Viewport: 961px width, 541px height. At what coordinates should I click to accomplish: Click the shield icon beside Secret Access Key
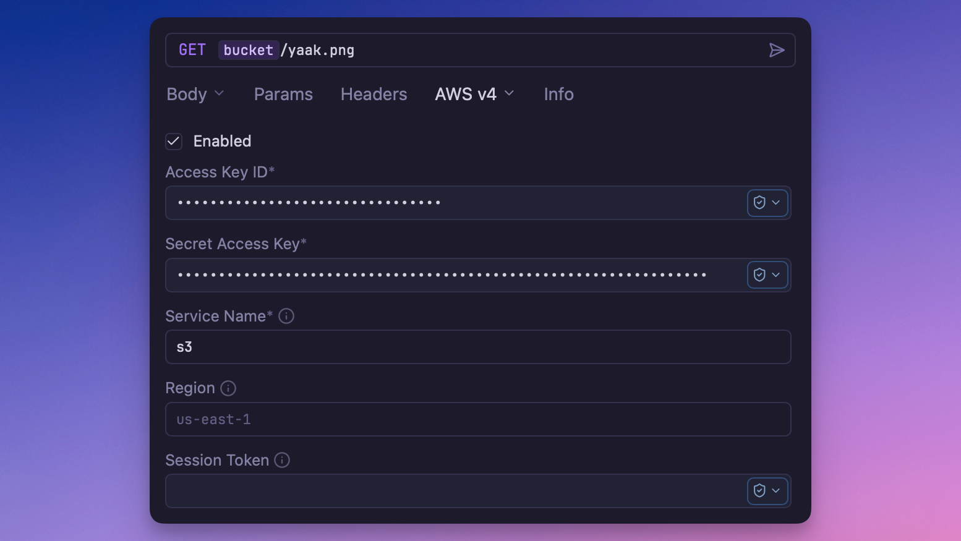[x=759, y=275]
